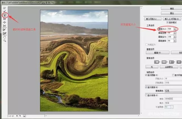182x119 pixels.
Task: Open 网格大小 mesh size dropdown
Action: [173, 79]
